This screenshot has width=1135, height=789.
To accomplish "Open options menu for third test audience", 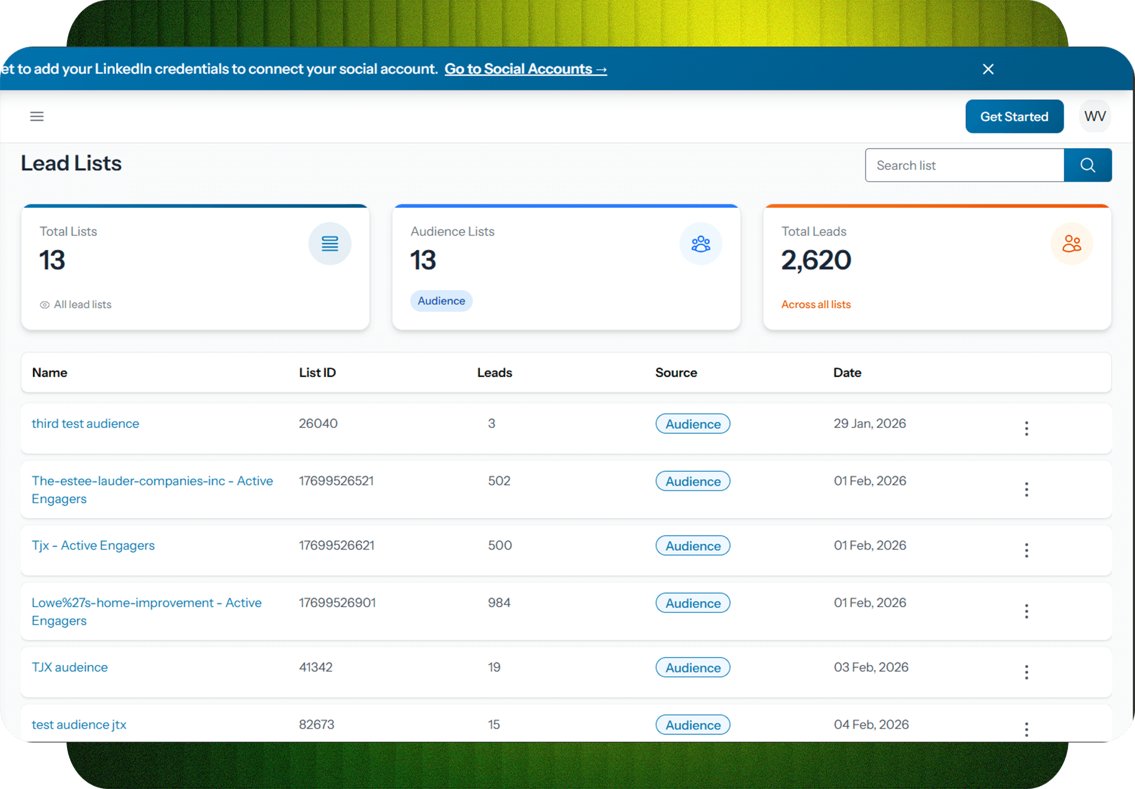I will point(1026,429).
